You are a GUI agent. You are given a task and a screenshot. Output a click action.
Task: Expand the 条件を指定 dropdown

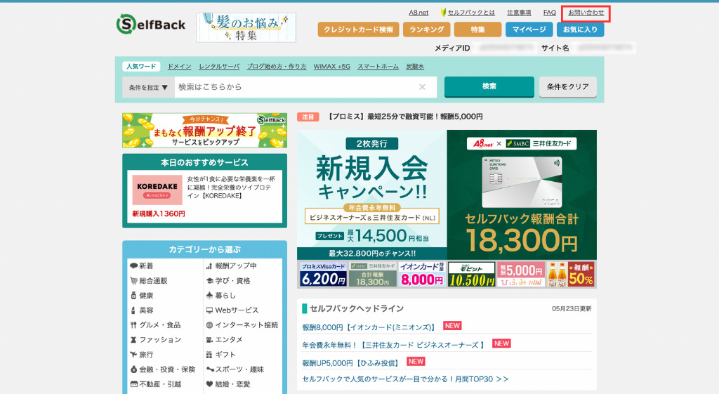point(148,87)
